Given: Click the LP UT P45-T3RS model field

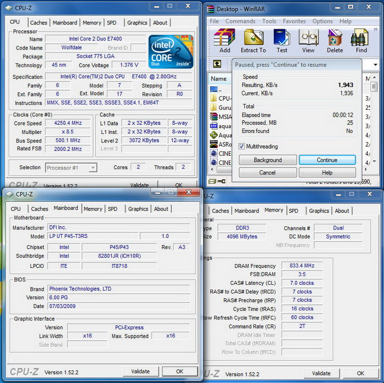Looking at the screenshot, I should [93, 236].
